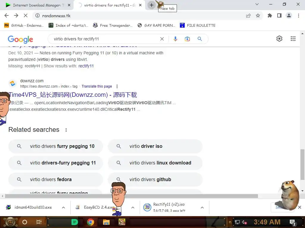
Task: Stop loading the page
Action: point(26,16)
